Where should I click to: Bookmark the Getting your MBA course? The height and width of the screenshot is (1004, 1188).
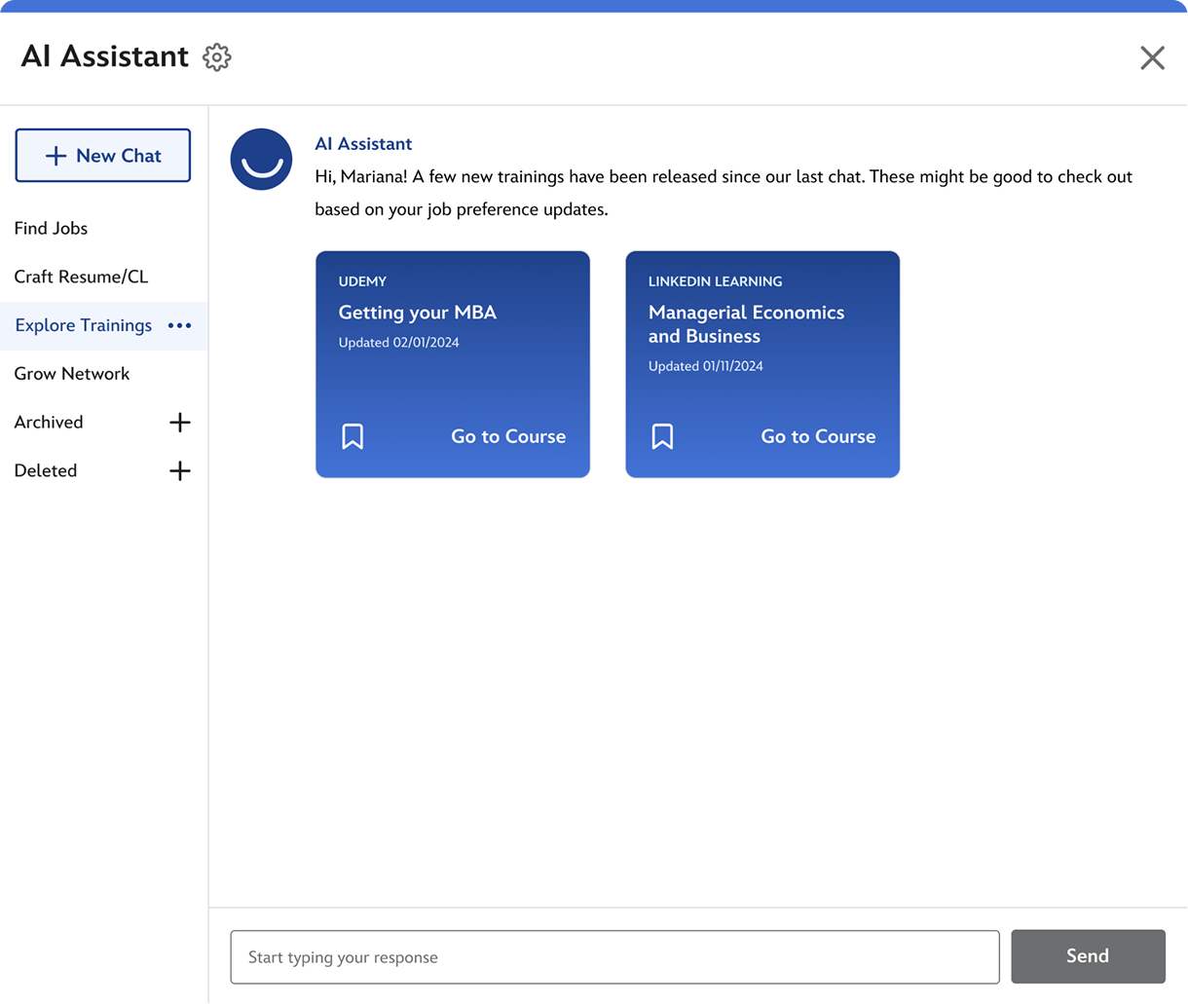[x=353, y=436]
